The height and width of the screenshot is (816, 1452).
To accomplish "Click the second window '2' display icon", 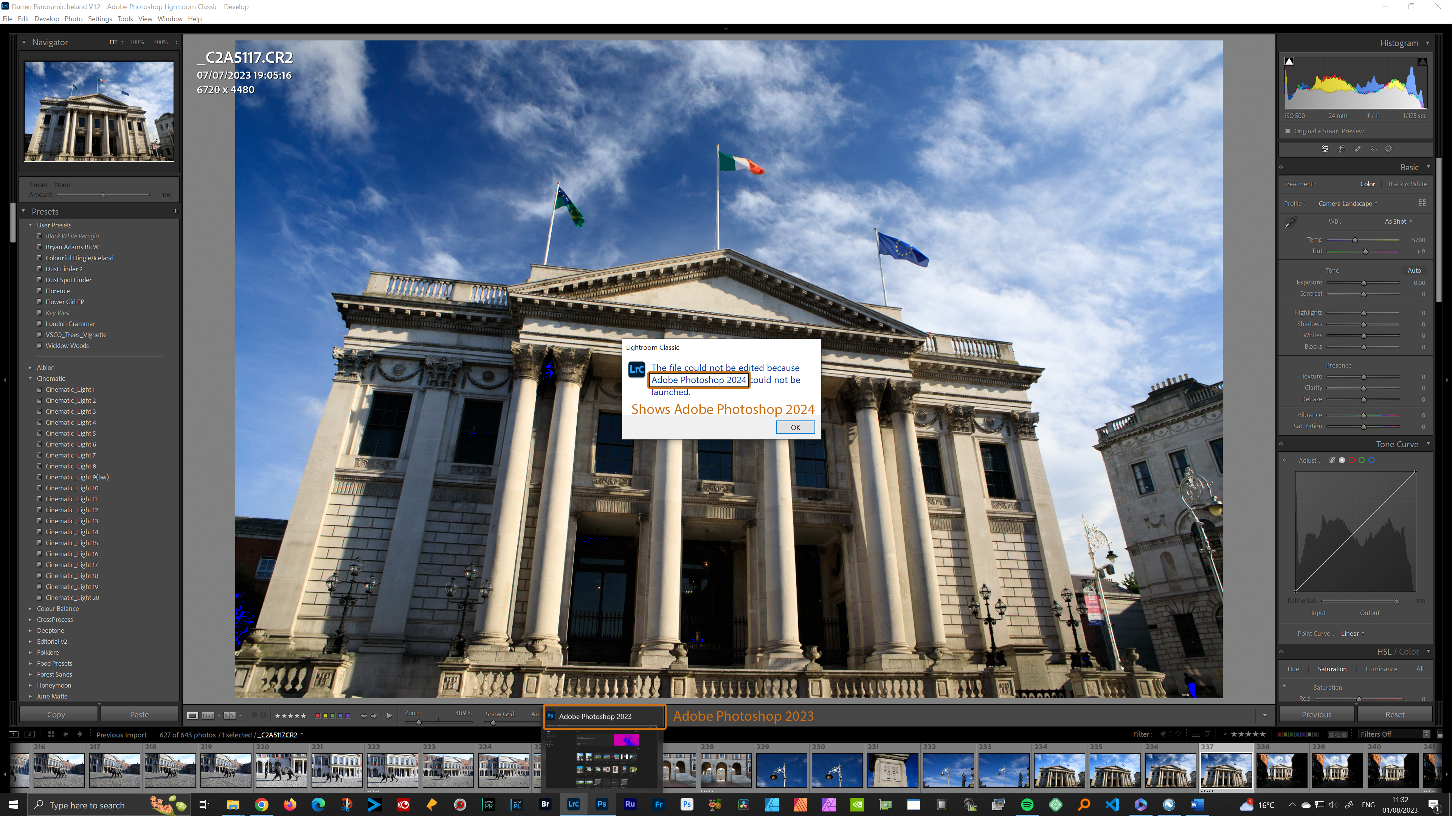I will (30, 734).
